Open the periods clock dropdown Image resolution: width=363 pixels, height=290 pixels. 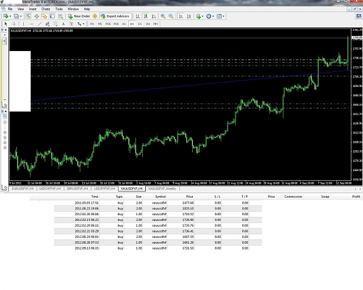210,16
